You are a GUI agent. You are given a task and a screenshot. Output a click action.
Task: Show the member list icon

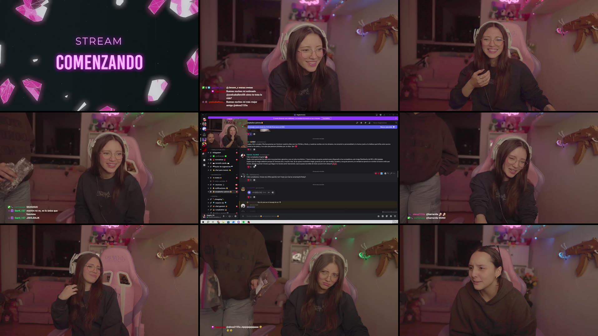tap(369, 123)
